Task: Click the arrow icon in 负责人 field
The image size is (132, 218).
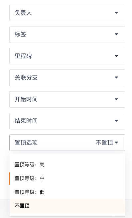Action: click(x=116, y=13)
